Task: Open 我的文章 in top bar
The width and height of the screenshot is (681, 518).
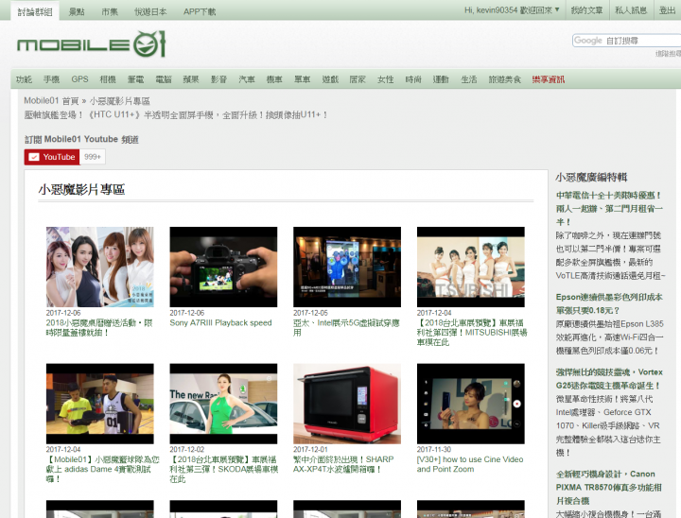Action: click(586, 10)
